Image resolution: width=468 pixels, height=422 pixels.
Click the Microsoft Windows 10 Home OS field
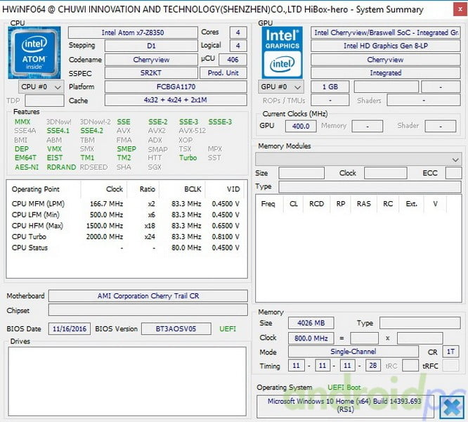[x=344, y=405]
